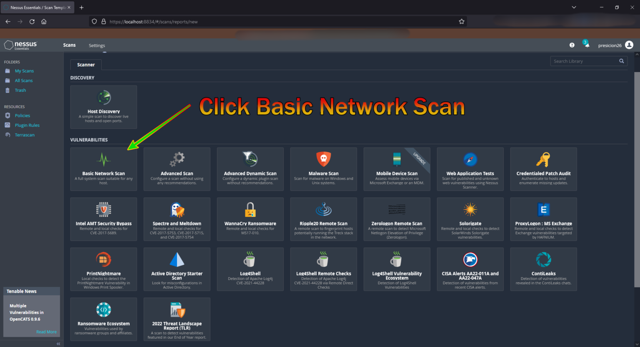This screenshot has height=347, width=640.
Task: Open the Trash folder
Action: pyautogui.click(x=20, y=90)
